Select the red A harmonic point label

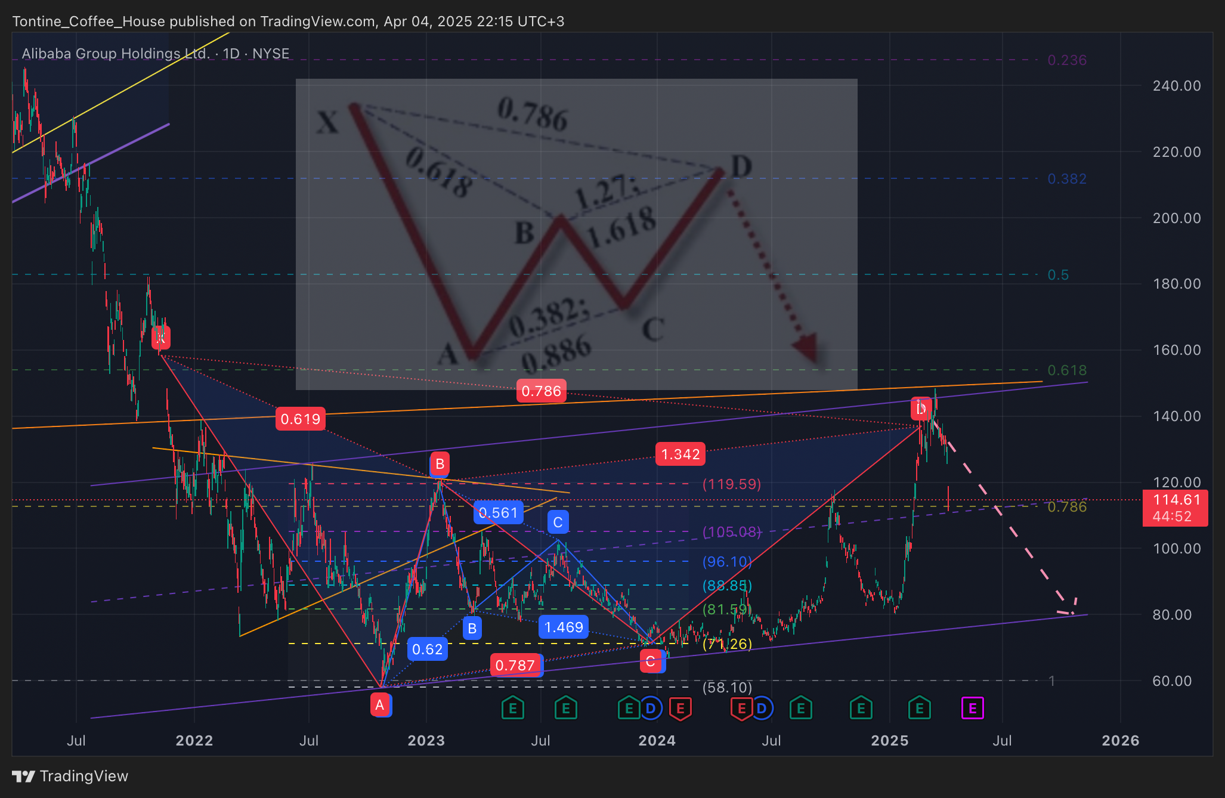click(380, 706)
